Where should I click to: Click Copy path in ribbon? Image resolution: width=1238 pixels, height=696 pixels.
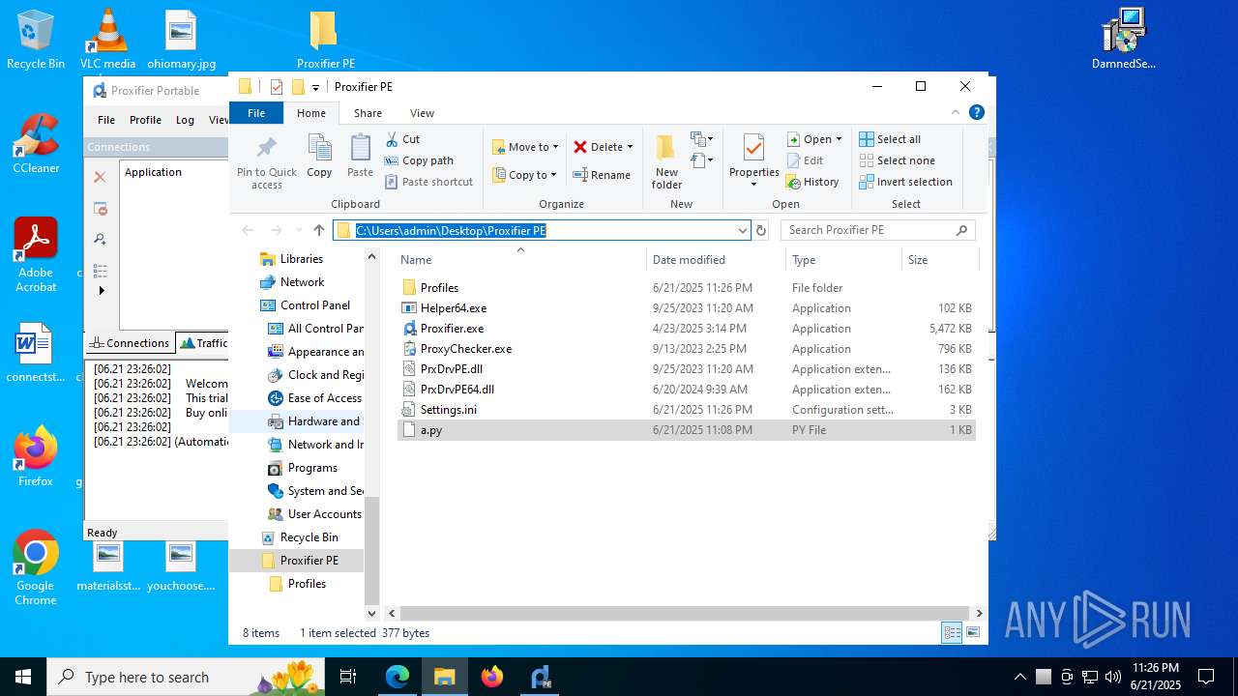coord(419,160)
